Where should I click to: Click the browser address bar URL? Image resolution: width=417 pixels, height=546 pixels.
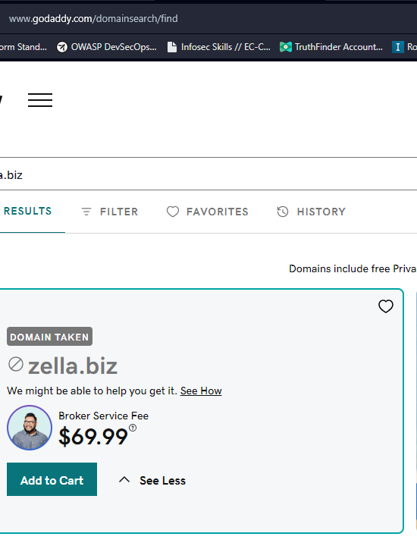(93, 18)
